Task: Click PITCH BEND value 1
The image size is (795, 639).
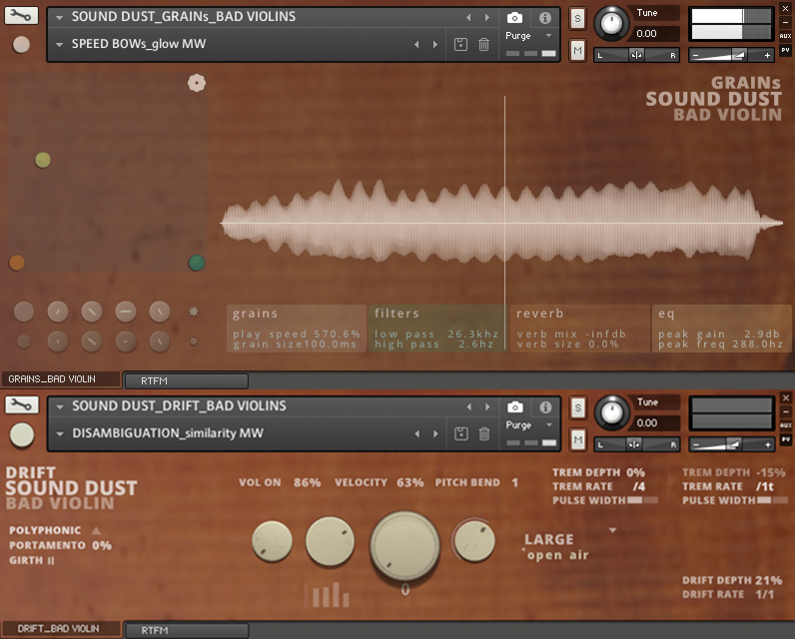Action: (515, 482)
